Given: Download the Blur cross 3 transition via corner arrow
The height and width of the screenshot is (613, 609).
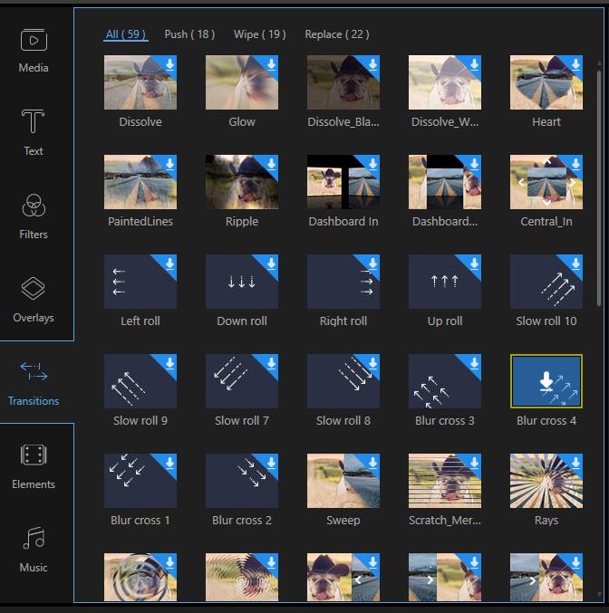Looking at the screenshot, I should (x=474, y=363).
